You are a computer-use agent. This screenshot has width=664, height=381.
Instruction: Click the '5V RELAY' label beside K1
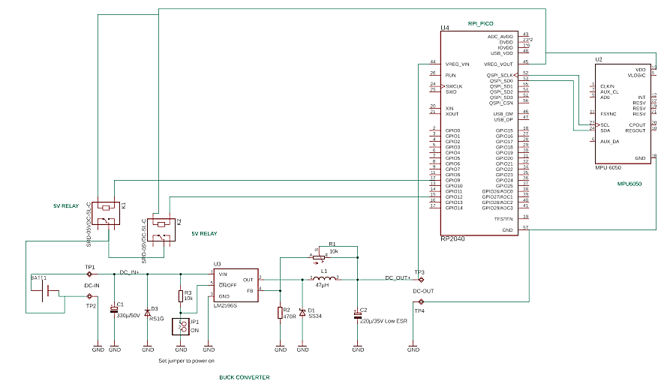tap(66, 205)
